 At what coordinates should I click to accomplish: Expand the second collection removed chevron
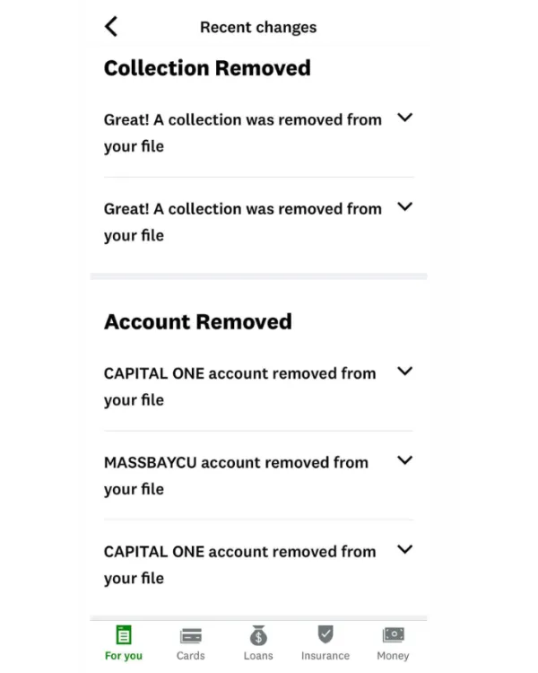(x=404, y=206)
